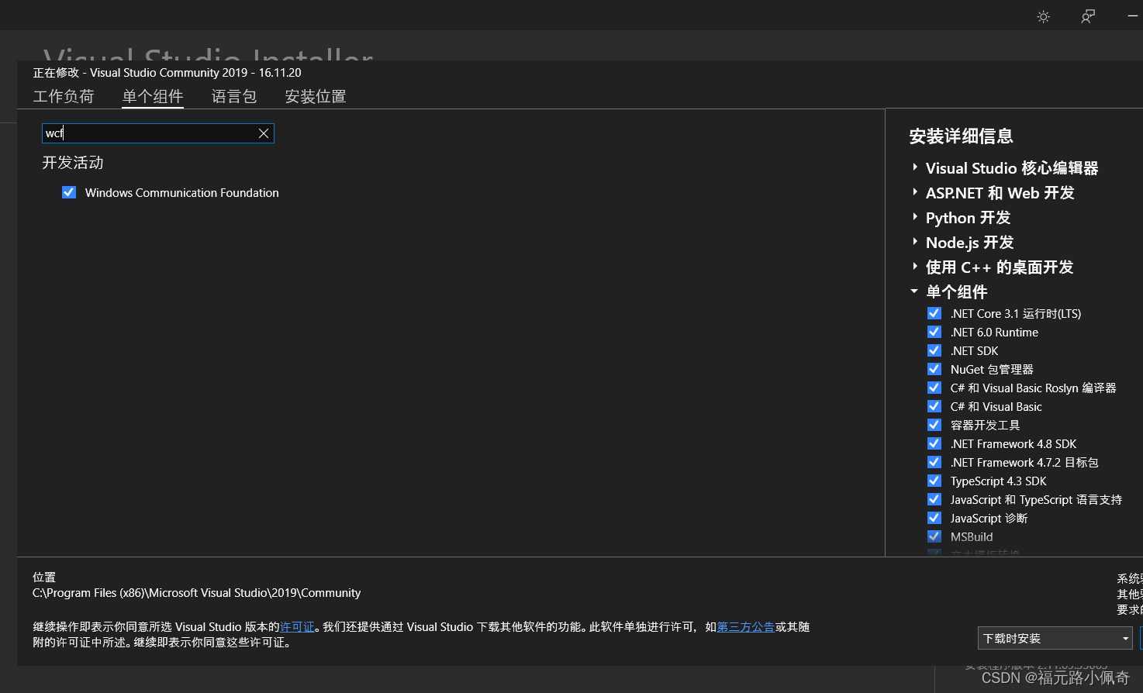The width and height of the screenshot is (1143, 693).
Task: Toggle the .NET Framework 4.8 SDK checkbox
Action: pos(934,443)
